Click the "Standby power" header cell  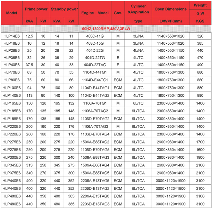pos(64,9)
